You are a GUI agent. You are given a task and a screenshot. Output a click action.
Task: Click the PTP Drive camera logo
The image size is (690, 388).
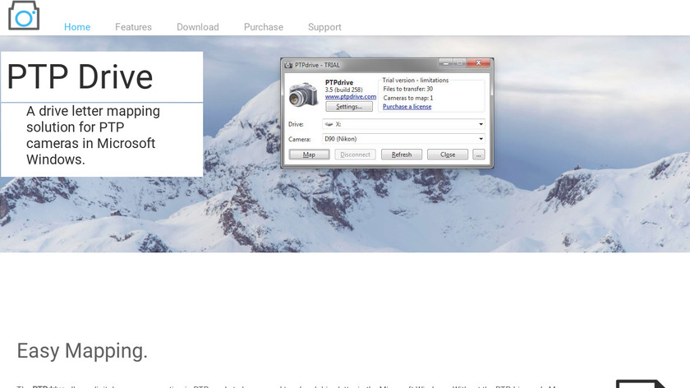[24, 15]
